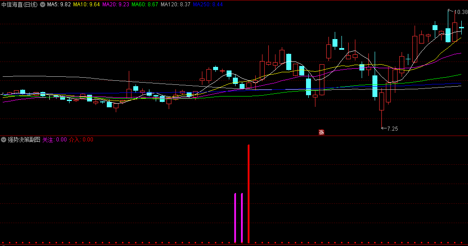Select the MA120: 8.37 indicator label

pyautogui.click(x=175, y=4)
